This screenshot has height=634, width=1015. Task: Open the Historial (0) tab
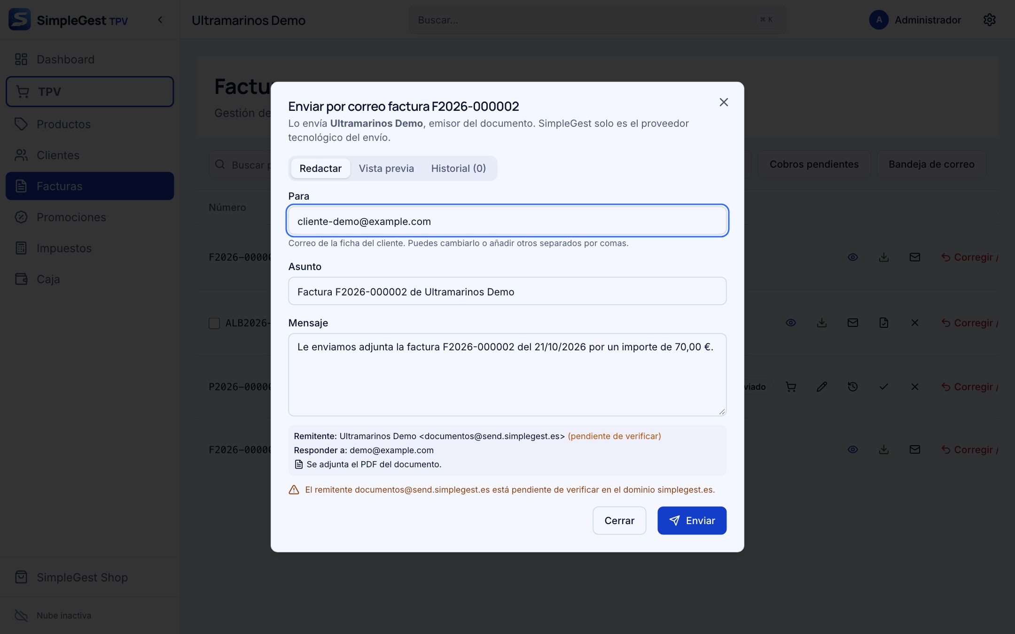click(x=459, y=168)
